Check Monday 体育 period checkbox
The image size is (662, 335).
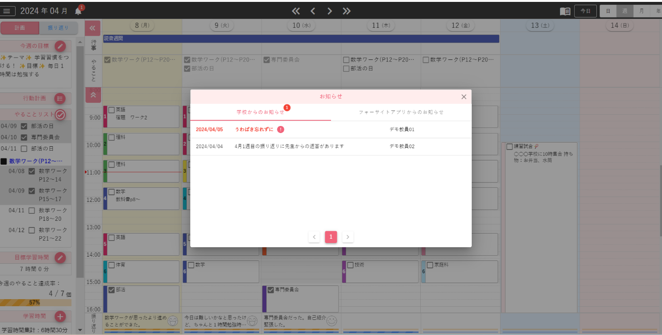(112, 265)
